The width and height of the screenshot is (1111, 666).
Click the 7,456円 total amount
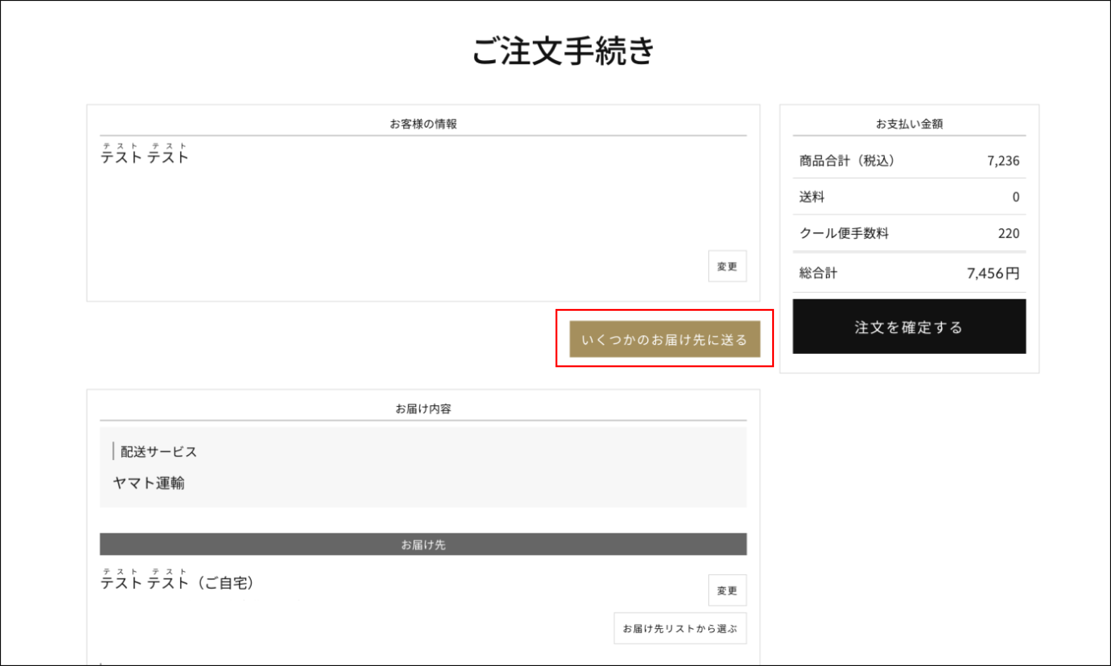coord(992,273)
